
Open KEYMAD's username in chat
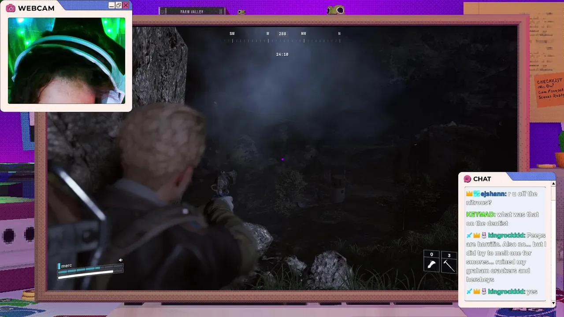(481, 214)
